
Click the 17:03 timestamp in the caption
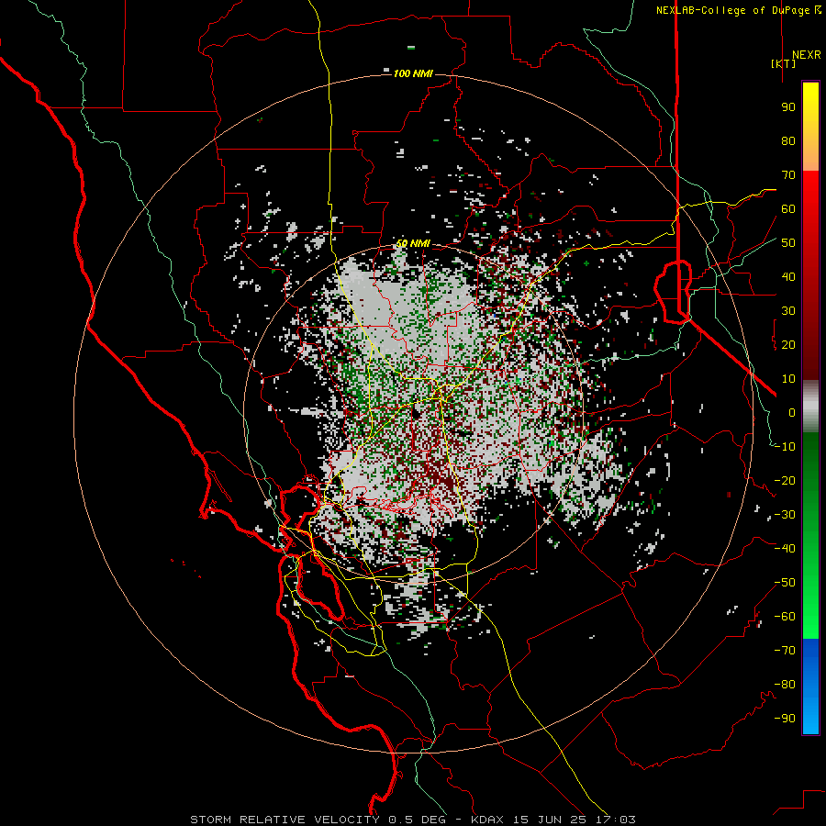[x=617, y=820]
